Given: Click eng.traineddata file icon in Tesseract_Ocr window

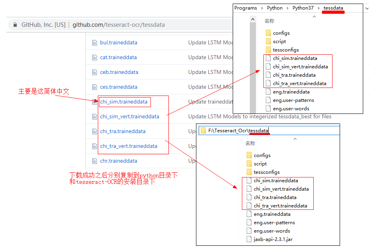Looking at the screenshot, I should [249, 214].
